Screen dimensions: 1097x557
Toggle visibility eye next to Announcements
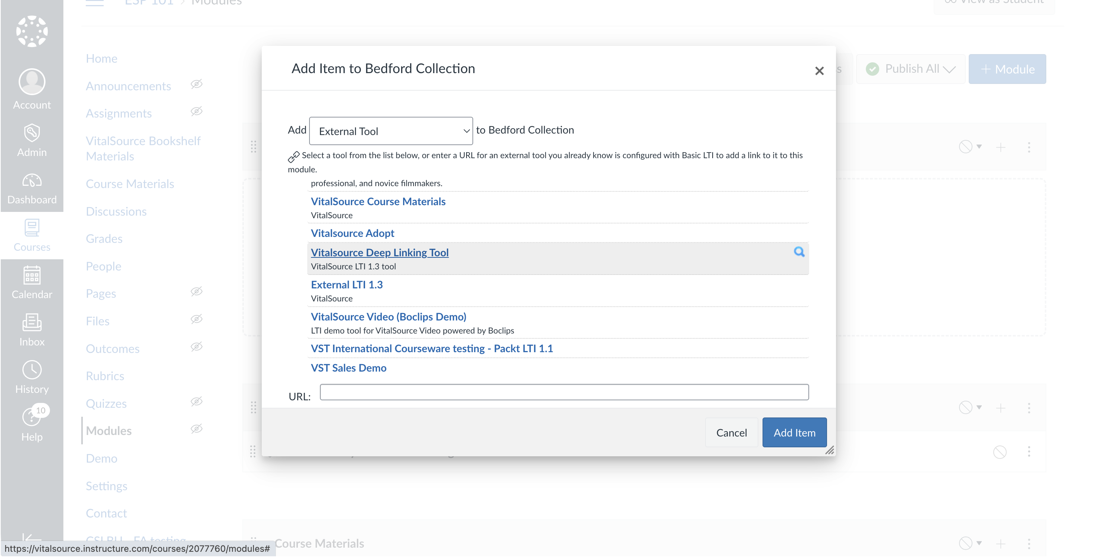tap(196, 84)
